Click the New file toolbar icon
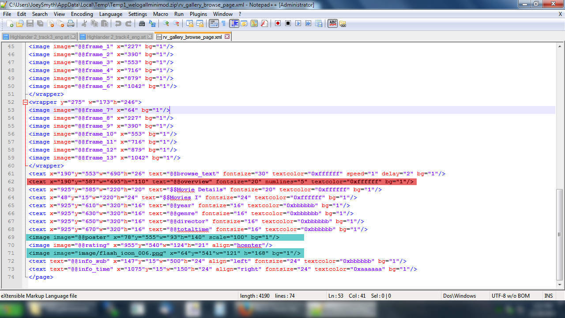 (x=10, y=23)
